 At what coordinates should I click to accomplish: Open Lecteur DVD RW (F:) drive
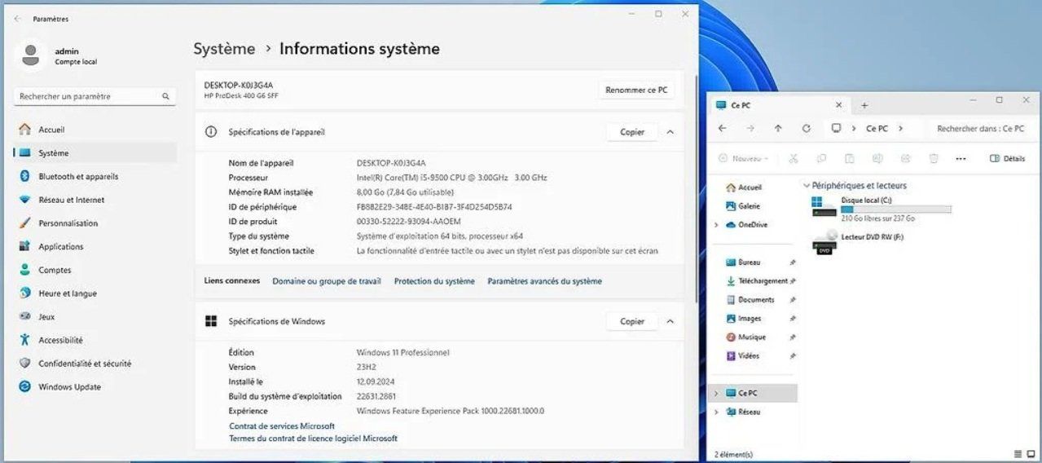859,242
